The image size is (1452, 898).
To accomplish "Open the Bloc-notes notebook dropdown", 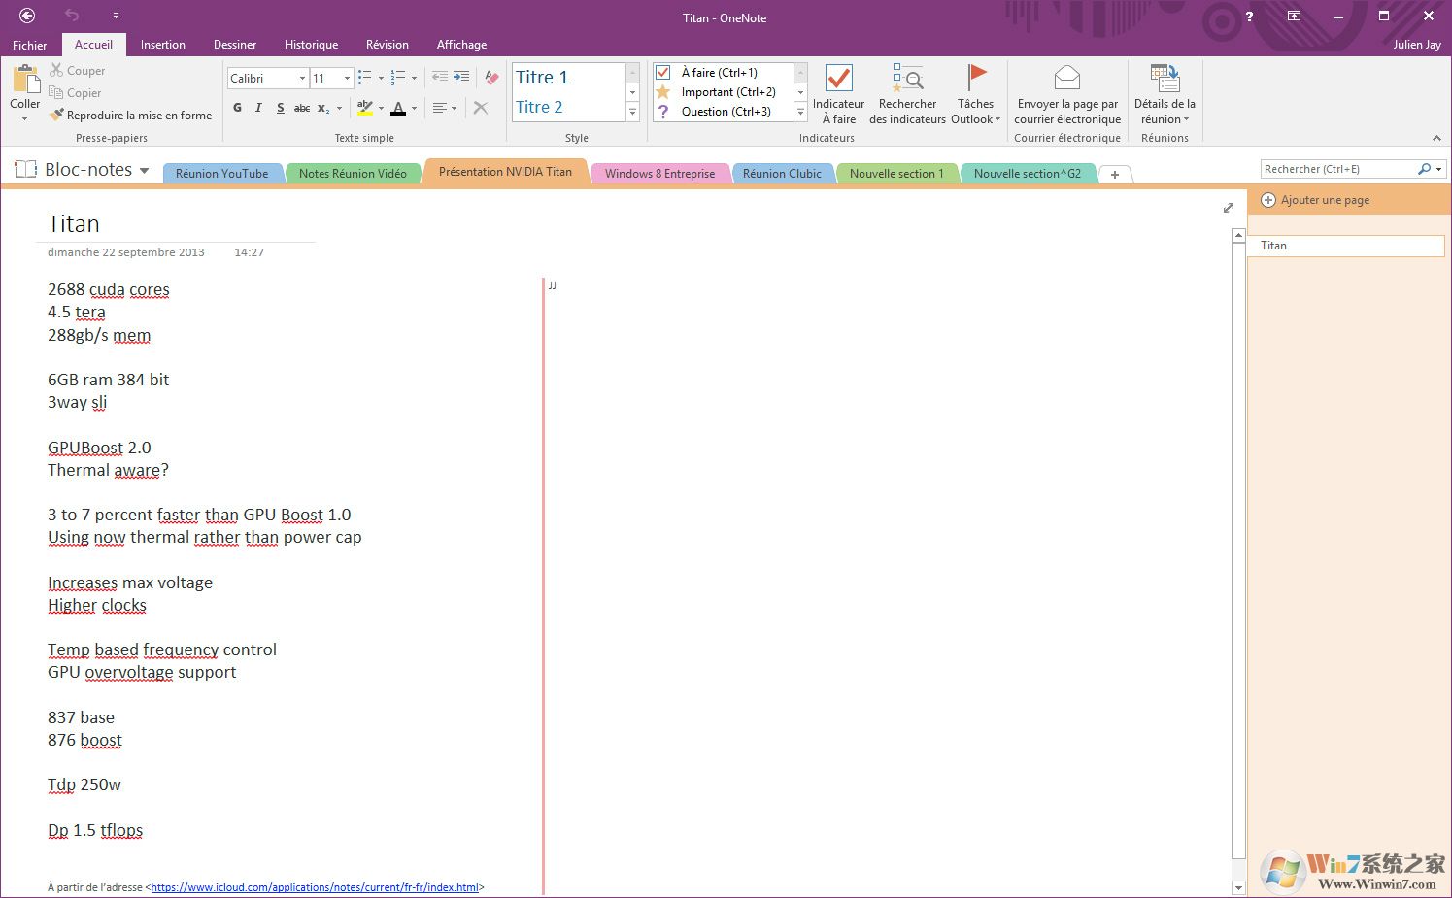I will (x=144, y=169).
